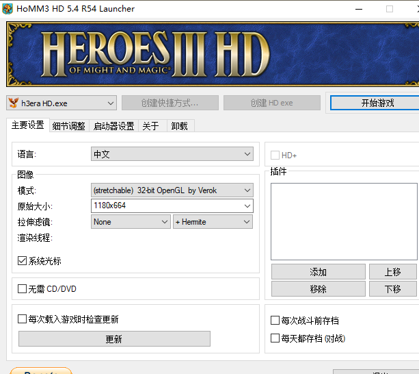Click the 移除 plugin button
This screenshot has height=374, width=419.
click(319, 289)
